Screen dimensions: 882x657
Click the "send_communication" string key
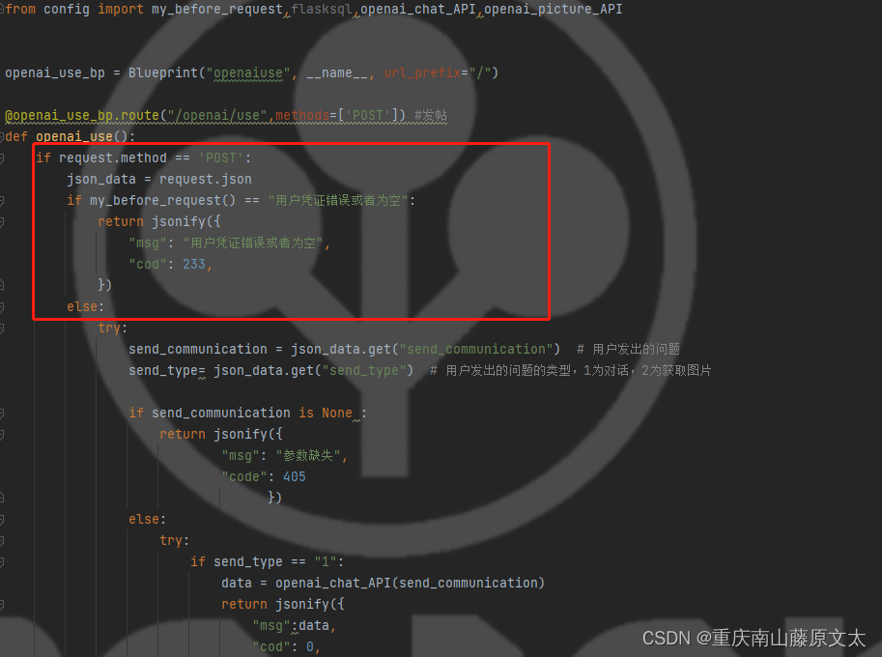point(476,350)
